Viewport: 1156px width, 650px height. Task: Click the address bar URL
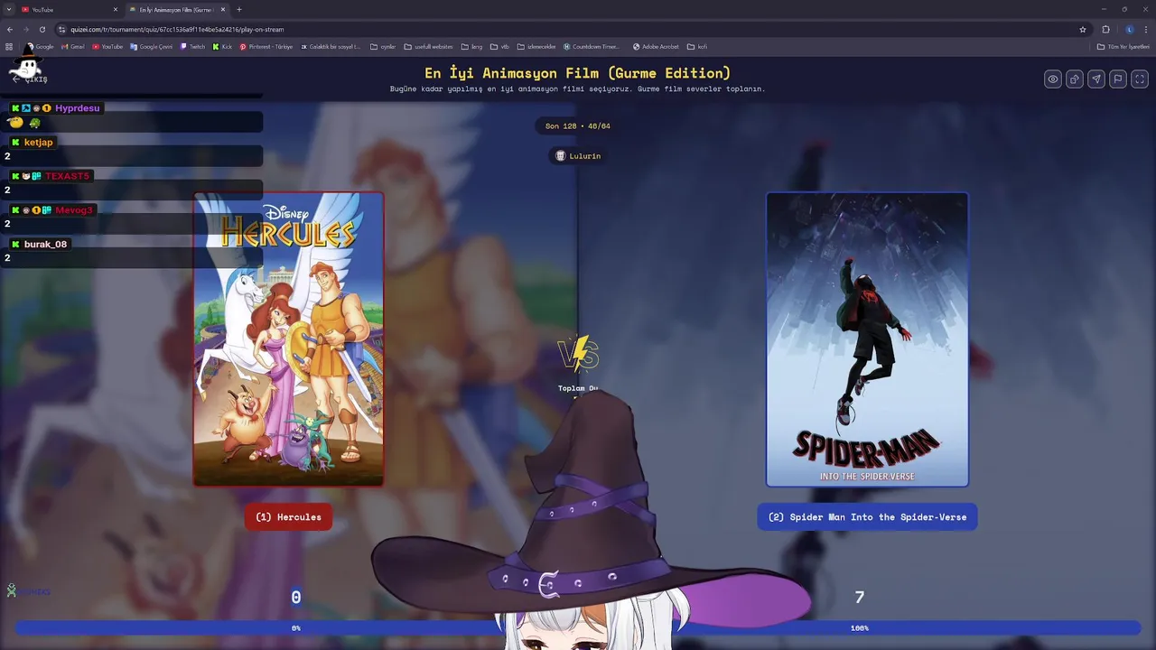(x=177, y=29)
